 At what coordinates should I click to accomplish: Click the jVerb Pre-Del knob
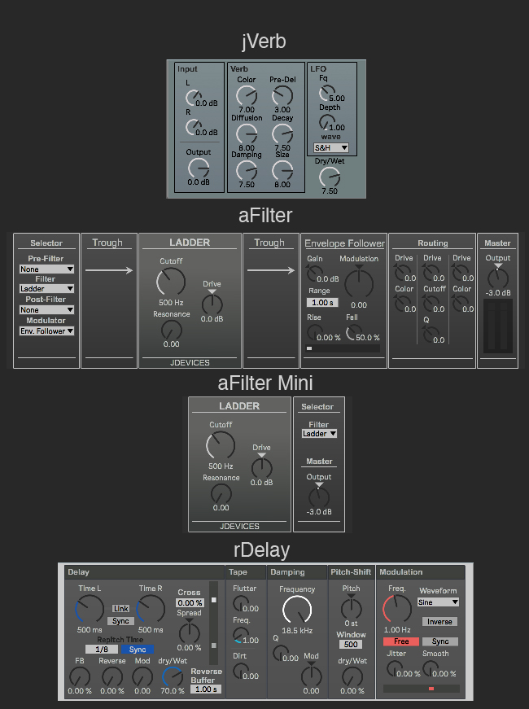(282, 96)
